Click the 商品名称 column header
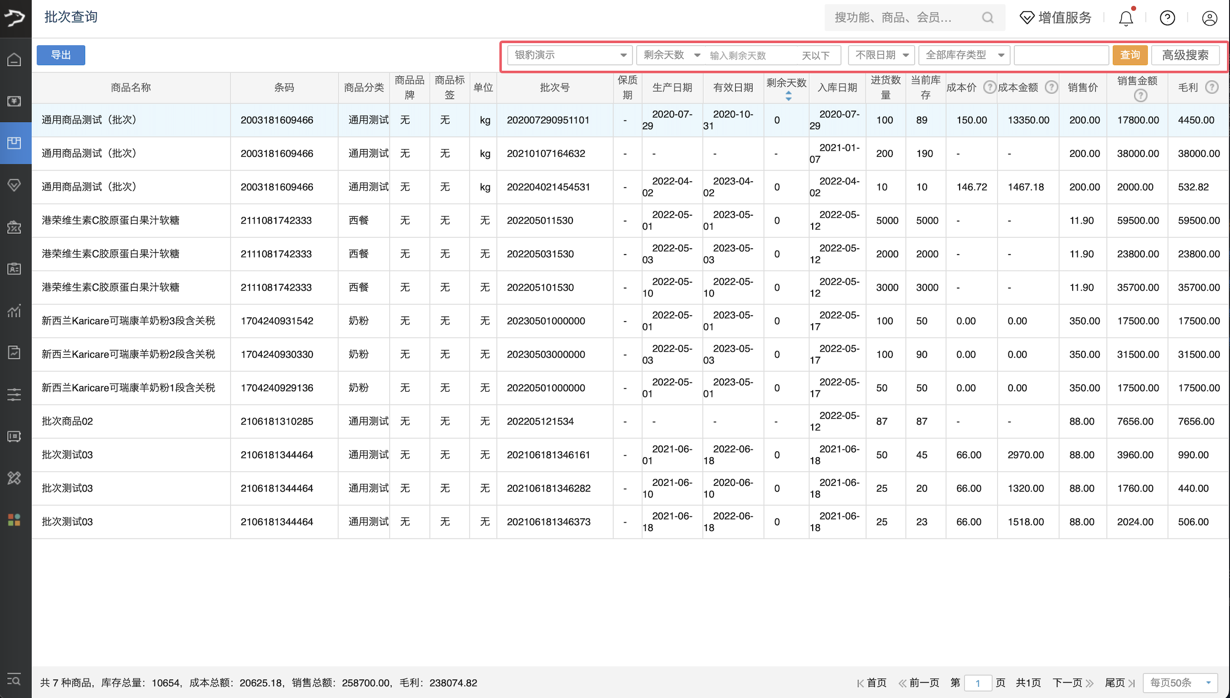 click(131, 87)
